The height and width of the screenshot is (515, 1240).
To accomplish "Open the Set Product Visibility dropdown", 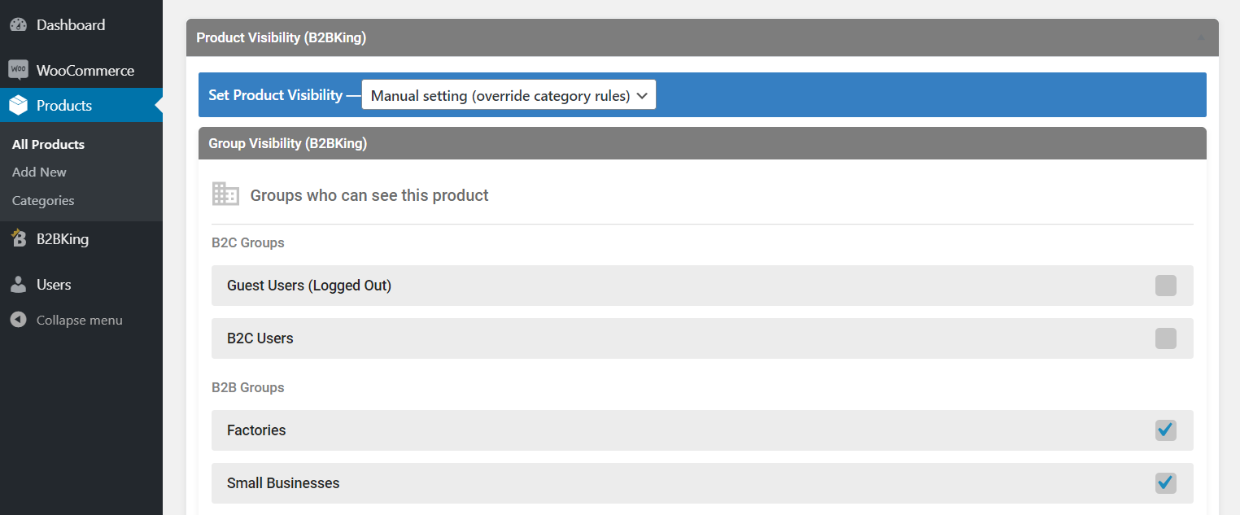I will (509, 95).
